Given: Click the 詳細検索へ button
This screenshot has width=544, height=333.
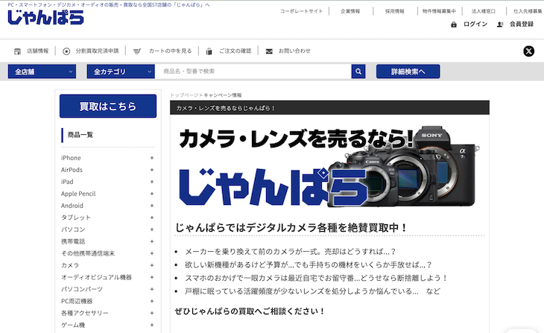Looking at the screenshot, I should click(x=408, y=72).
